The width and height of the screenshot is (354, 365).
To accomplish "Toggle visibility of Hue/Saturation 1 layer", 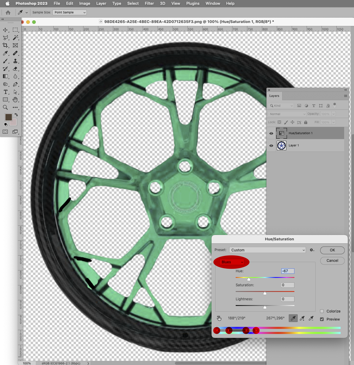I will pos(271,133).
